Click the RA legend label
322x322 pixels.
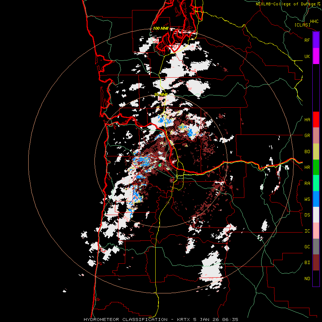pos(307,184)
